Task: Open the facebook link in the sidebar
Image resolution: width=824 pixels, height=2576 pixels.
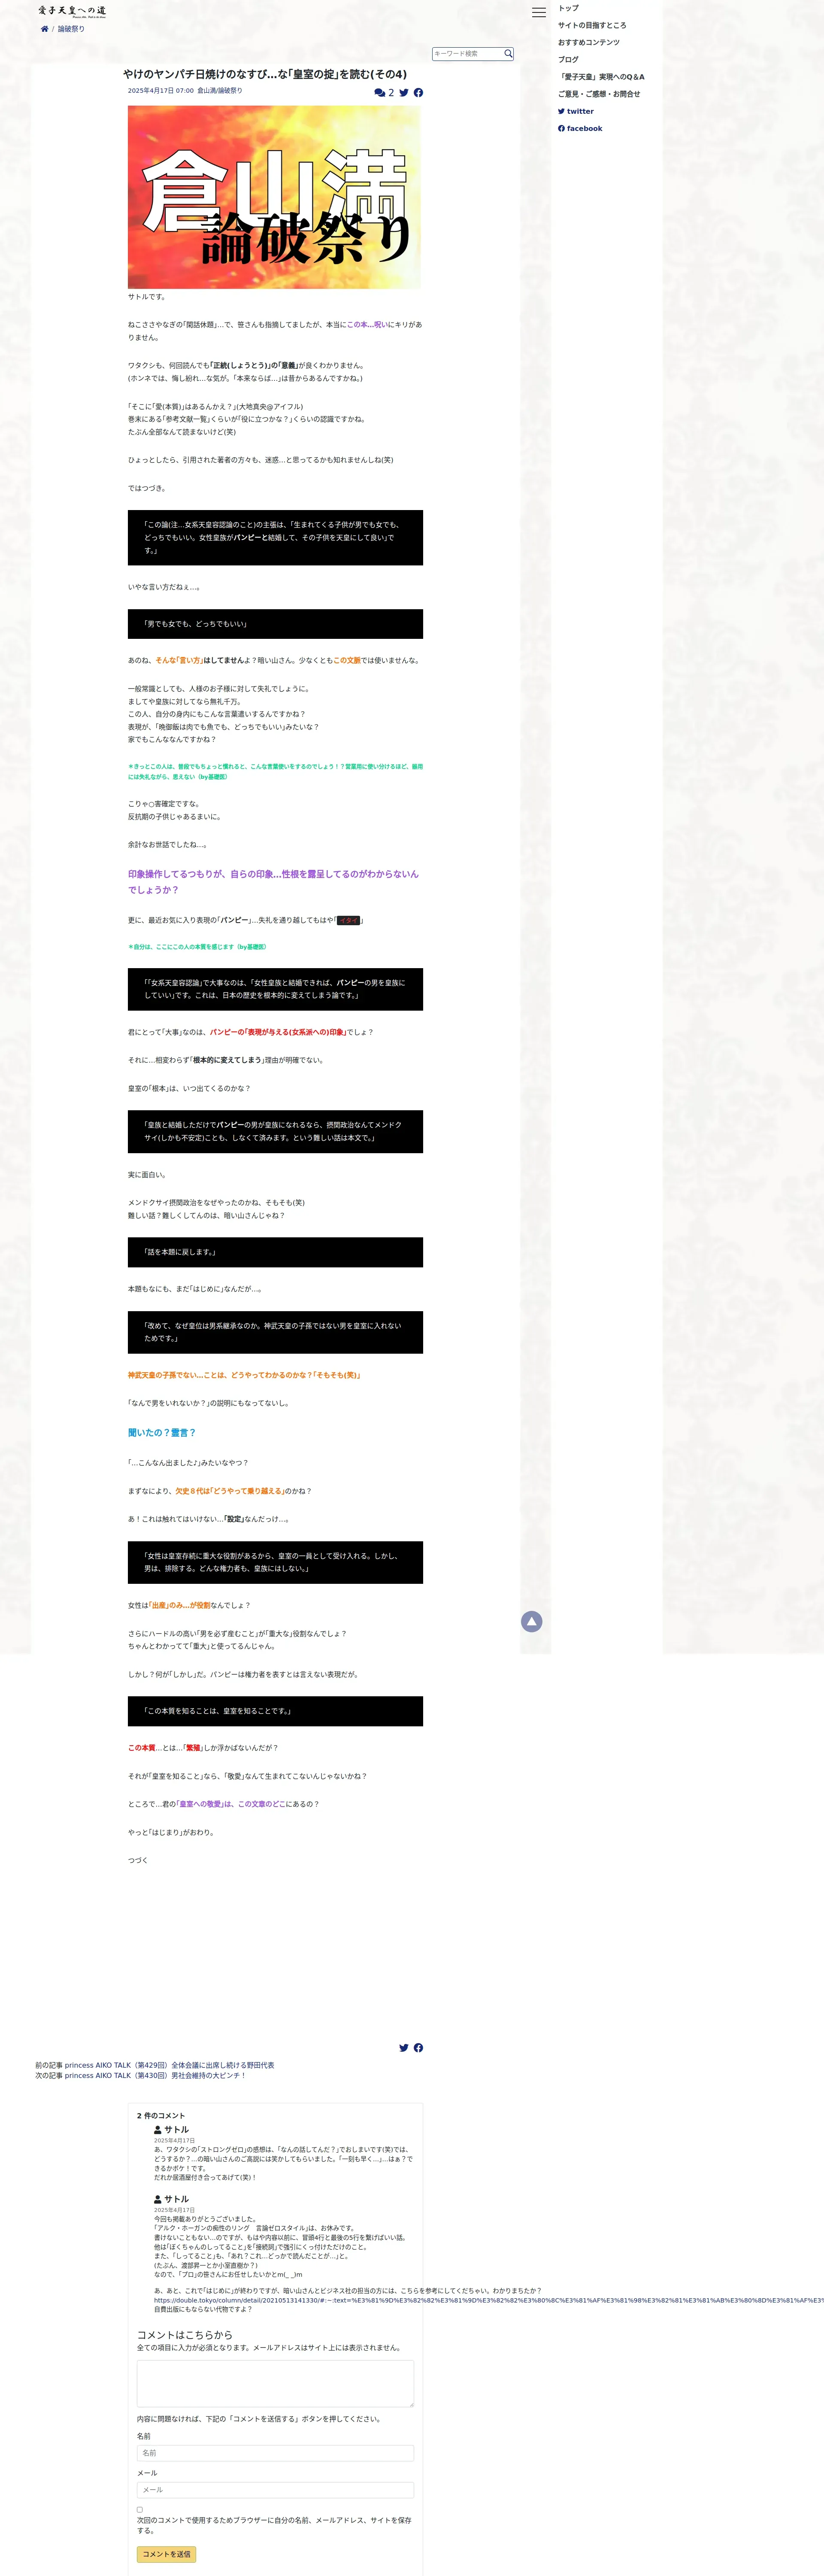Action: [x=580, y=128]
